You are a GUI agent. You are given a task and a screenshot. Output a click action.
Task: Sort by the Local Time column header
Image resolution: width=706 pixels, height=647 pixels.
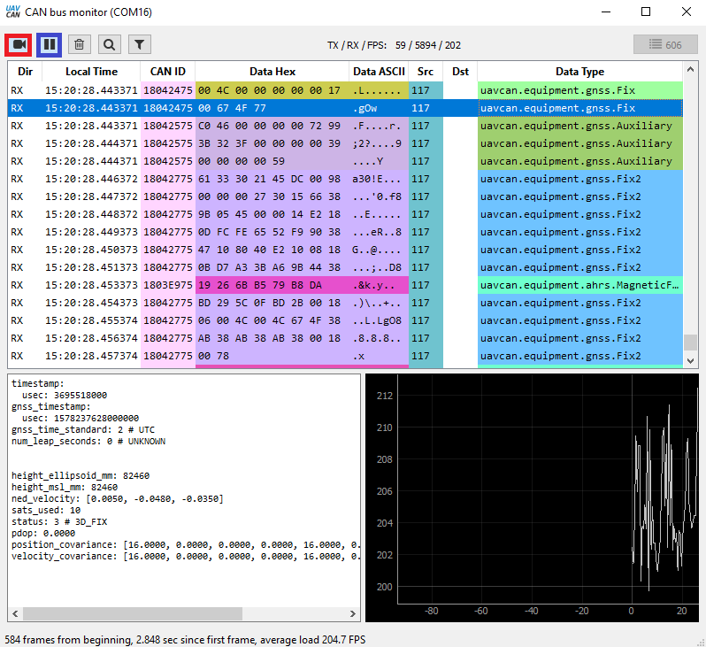point(91,72)
